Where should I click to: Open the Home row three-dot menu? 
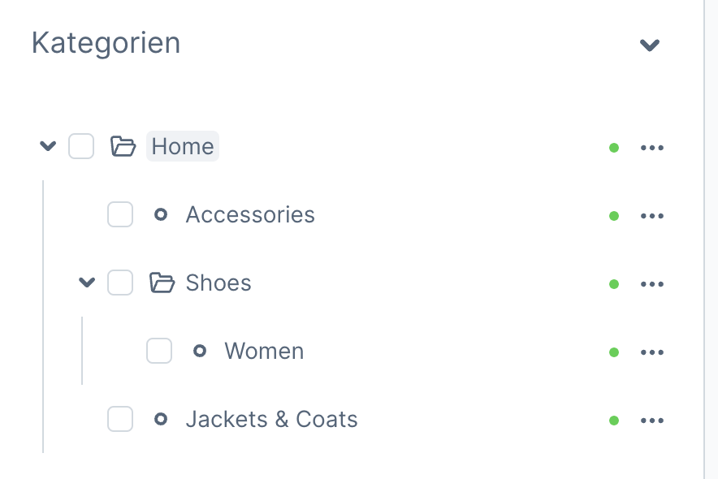[652, 148]
